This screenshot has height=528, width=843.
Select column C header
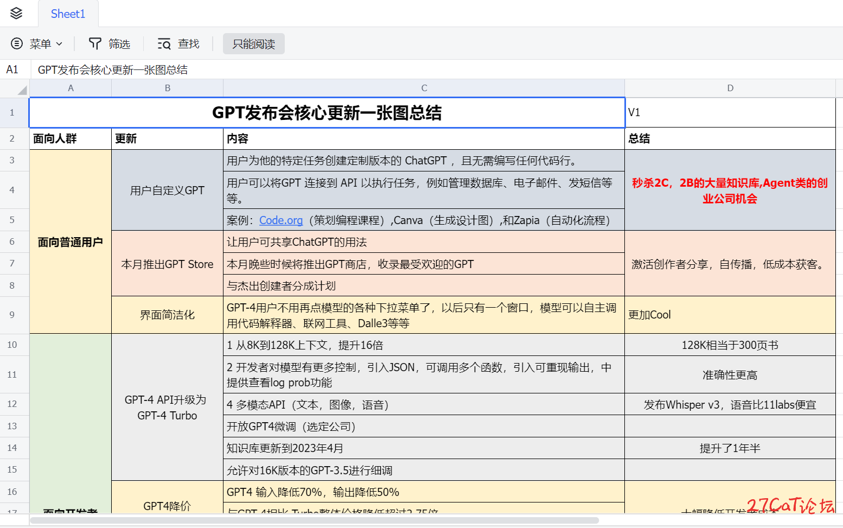click(424, 88)
